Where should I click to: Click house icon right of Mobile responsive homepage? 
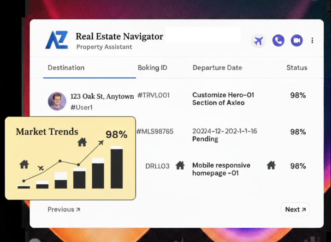pos(271,165)
